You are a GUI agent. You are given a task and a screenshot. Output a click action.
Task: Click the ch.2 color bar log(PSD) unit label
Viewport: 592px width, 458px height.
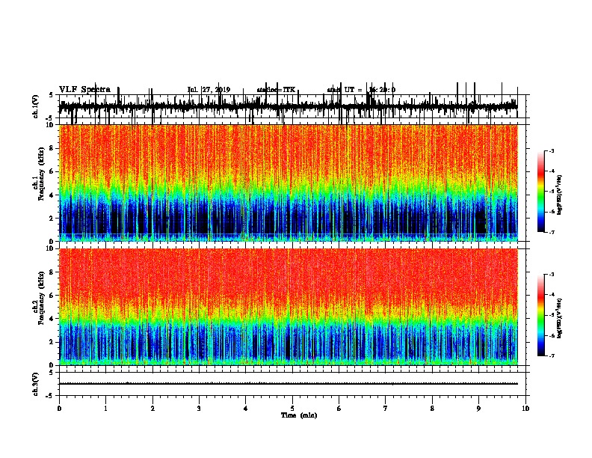pos(560,317)
